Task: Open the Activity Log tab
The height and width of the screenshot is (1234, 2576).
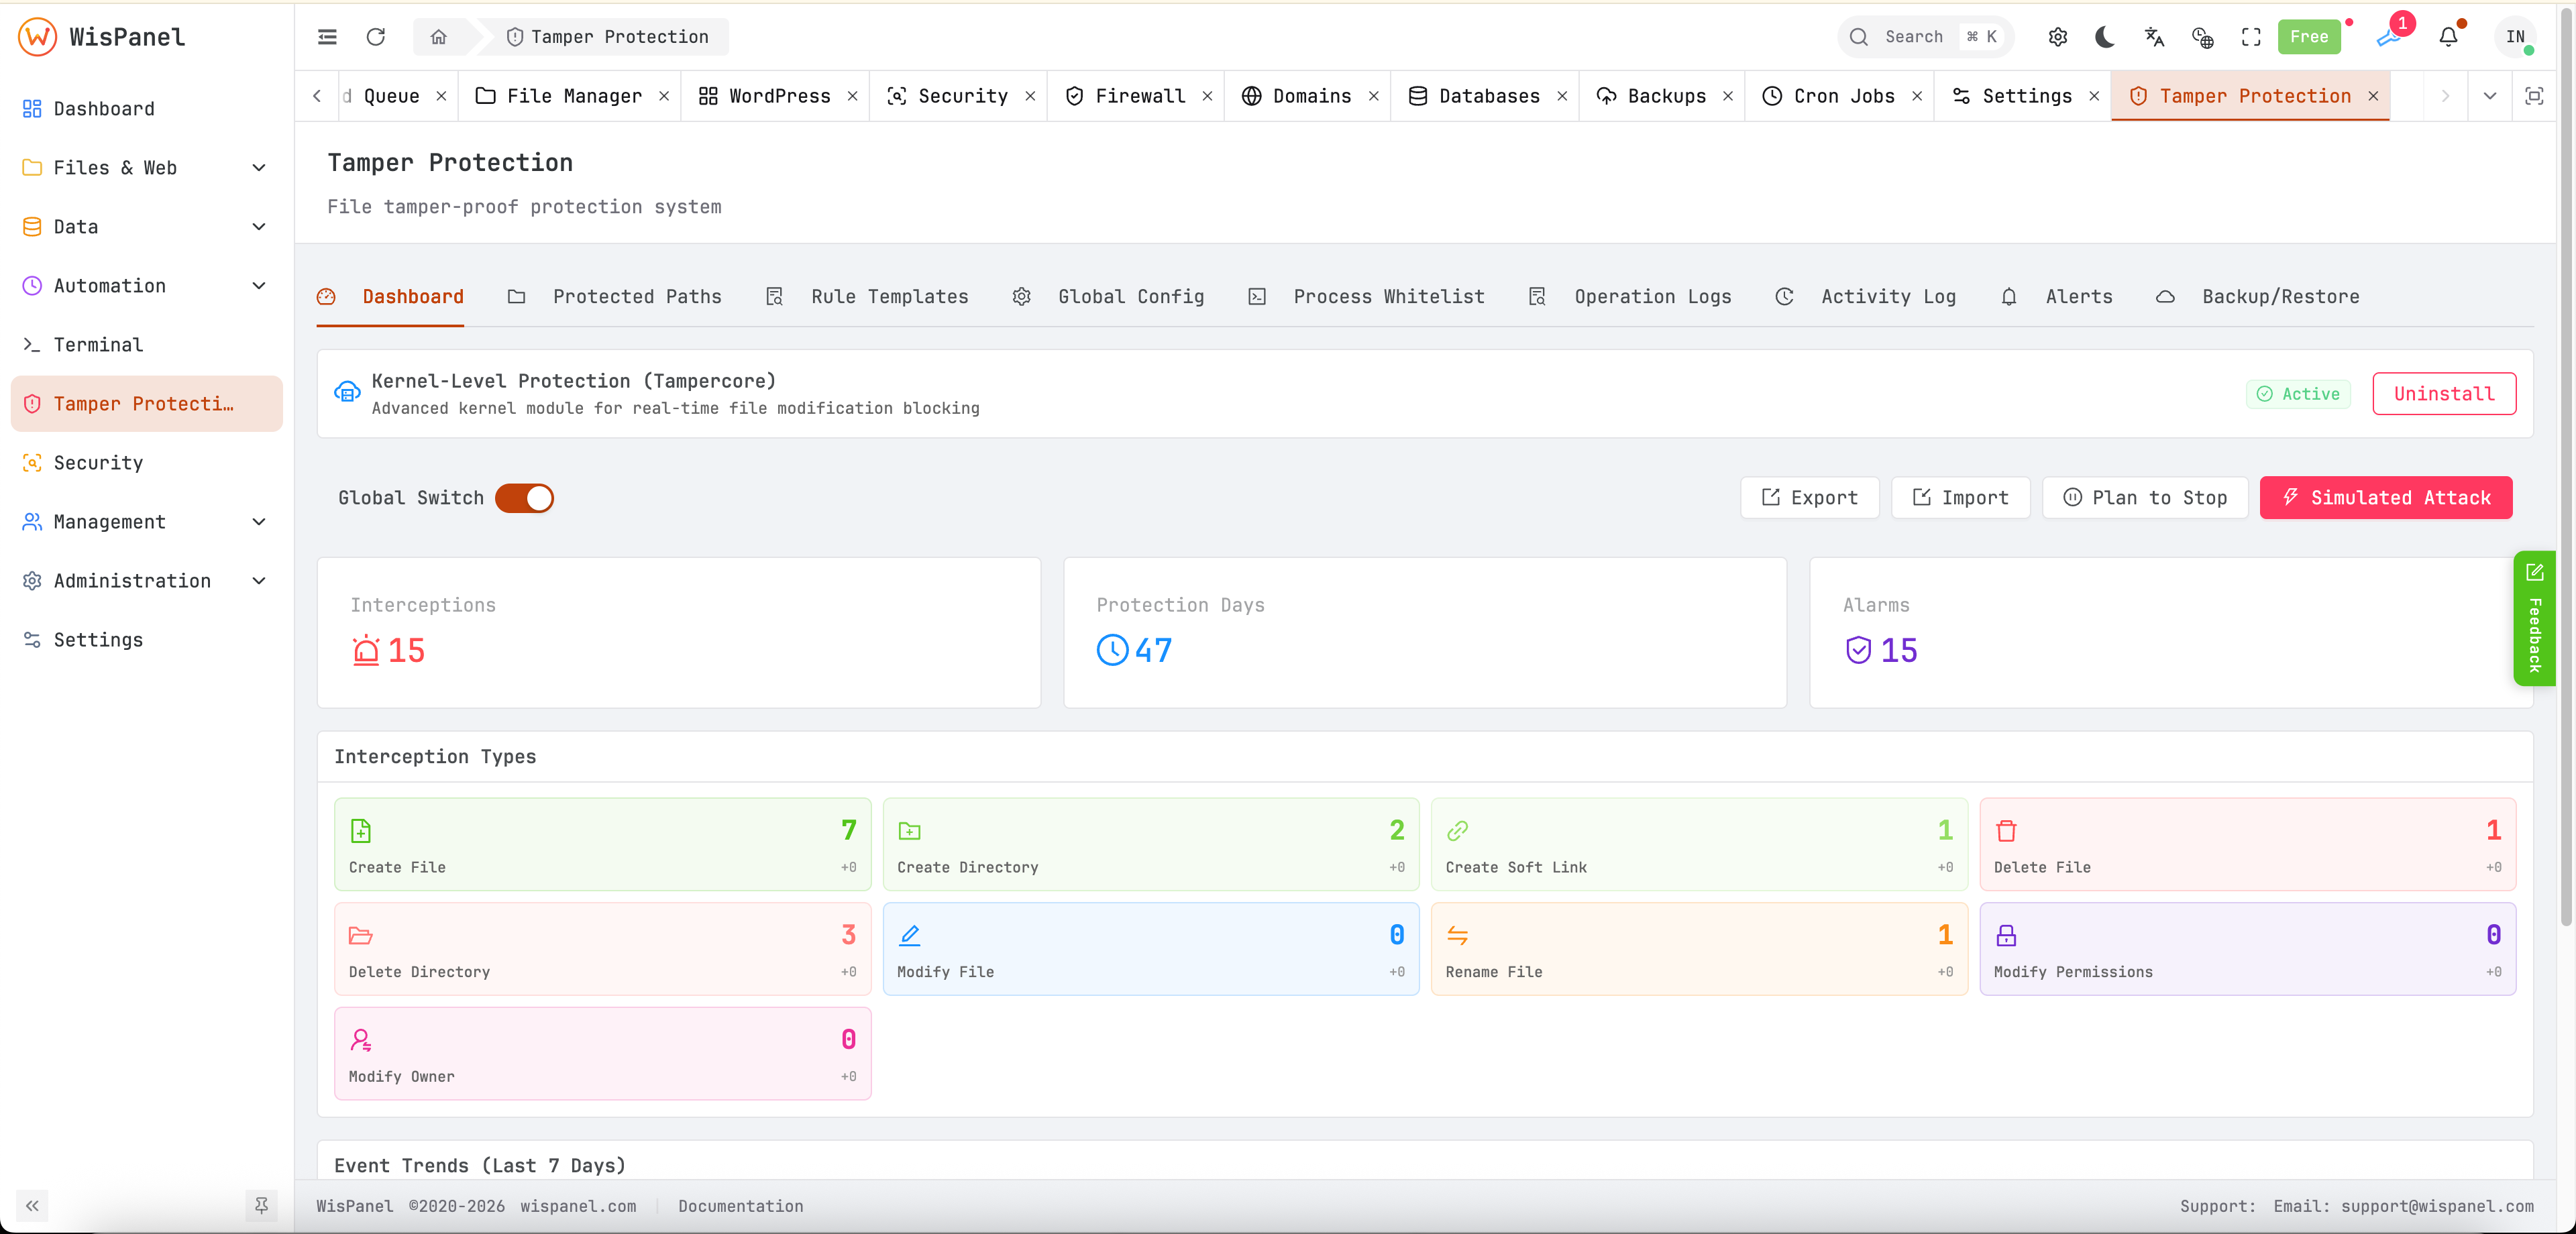Action: click(1866, 297)
